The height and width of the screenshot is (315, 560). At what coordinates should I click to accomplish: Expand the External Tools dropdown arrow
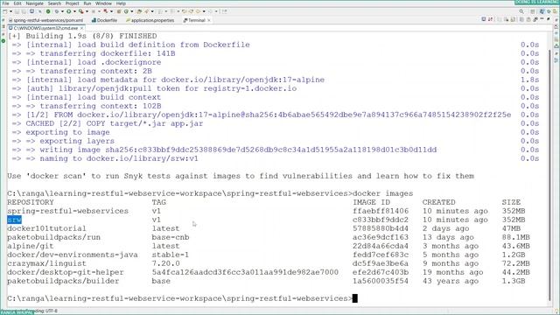coord(87,11)
